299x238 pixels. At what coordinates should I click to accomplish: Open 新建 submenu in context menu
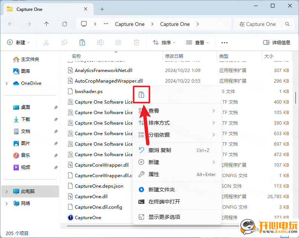click(x=177, y=162)
